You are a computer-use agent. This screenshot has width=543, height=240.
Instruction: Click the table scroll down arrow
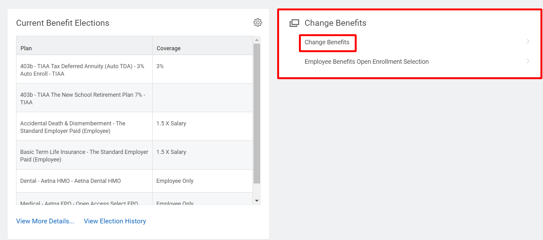[x=257, y=201]
